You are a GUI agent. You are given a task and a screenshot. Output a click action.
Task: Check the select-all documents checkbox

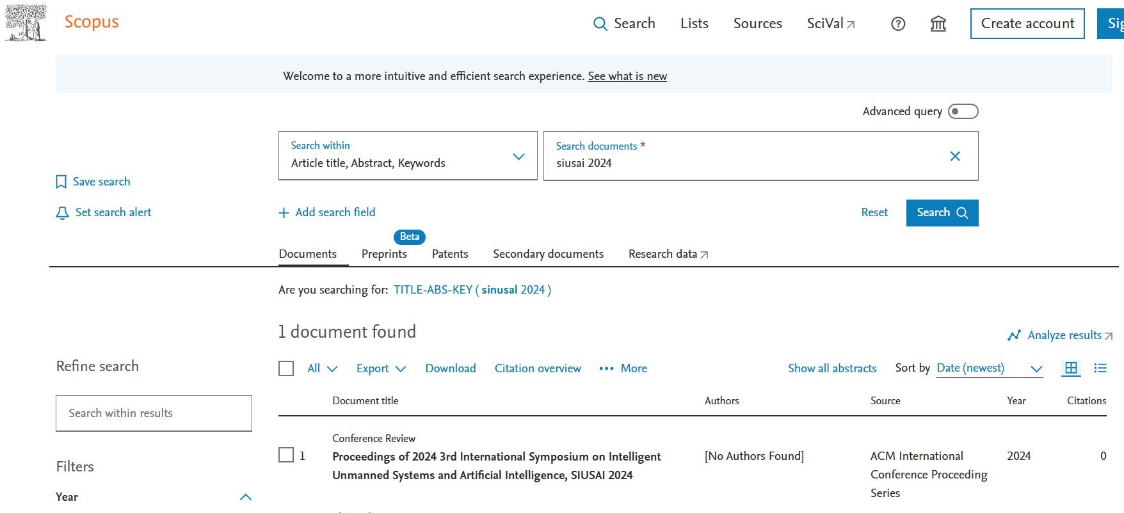pos(286,368)
